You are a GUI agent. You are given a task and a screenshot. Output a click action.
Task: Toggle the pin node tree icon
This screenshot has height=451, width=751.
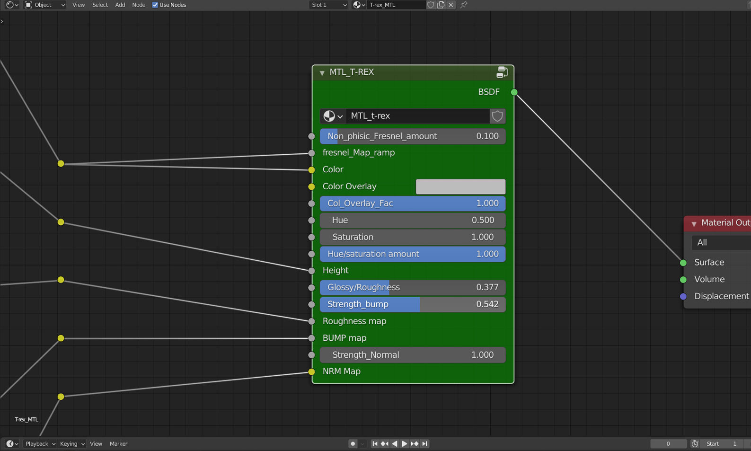(464, 5)
